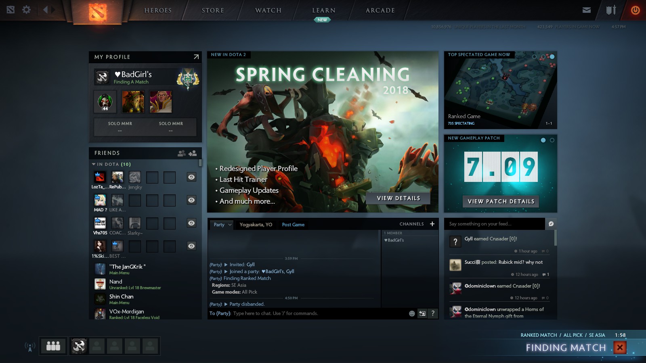The height and width of the screenshot is (363, 646).
Task: Click the red power quit icon
Action: (x=635, y=10)
